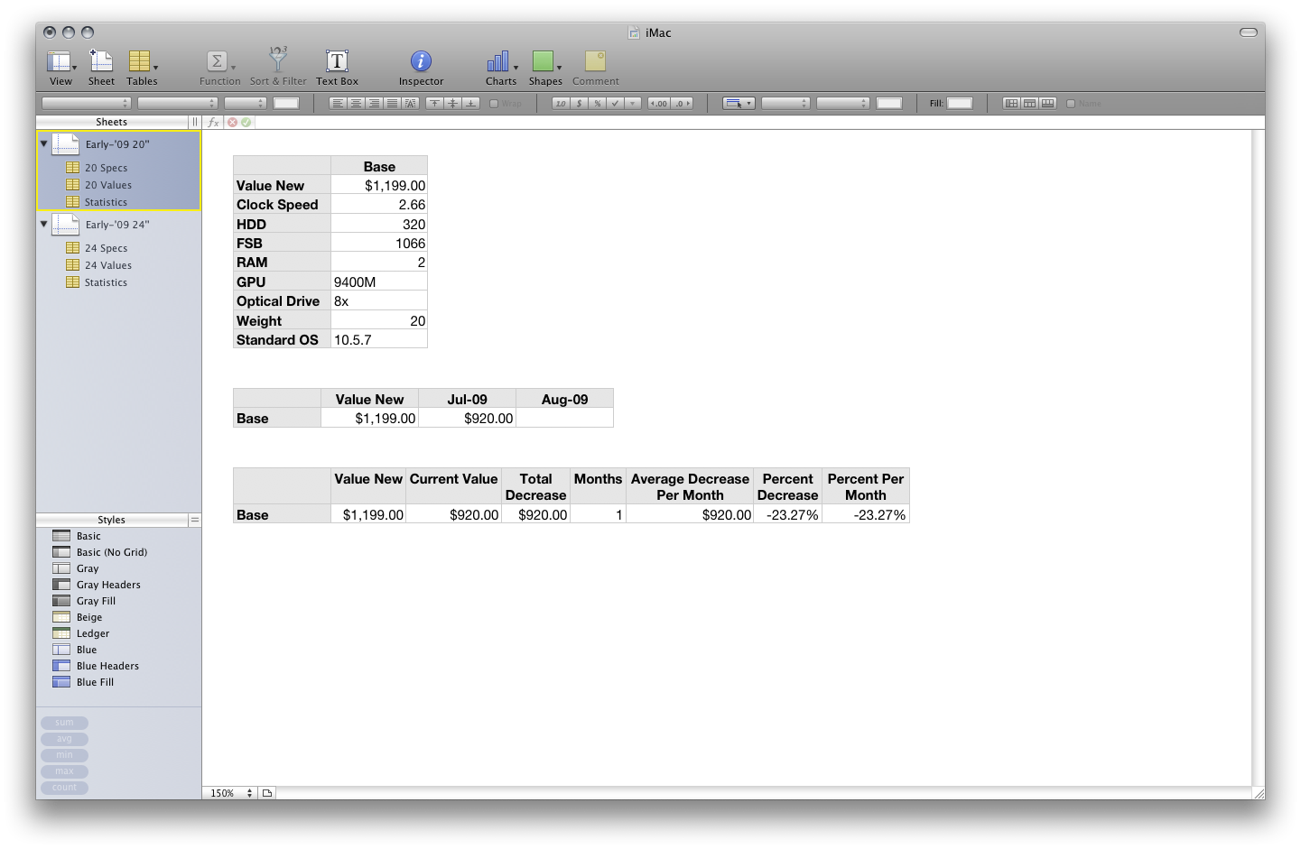The width and height of the screenshot is (1301, 849).
Task: Apply automatic cell alignment in format bar
Action: tap(410, 103)
